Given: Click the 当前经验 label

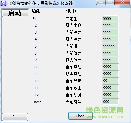Looking at the screenshot, I should click(x=74, y=67).
